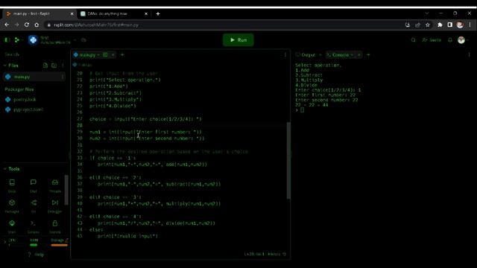Open console pane three-dot menu
The height and width of the screenshot is (268, 477).
point(469,54)
